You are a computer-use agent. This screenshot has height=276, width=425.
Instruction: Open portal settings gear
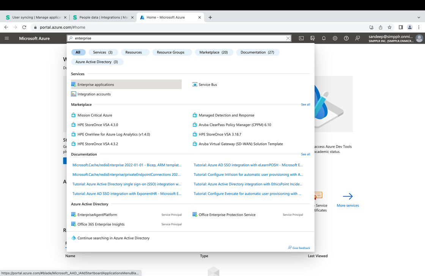click(335, 38)
